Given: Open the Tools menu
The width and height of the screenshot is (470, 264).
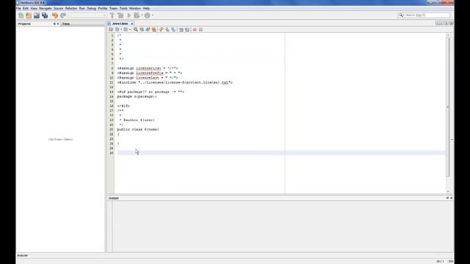Looking at the screenshot, I should [123, 8].
